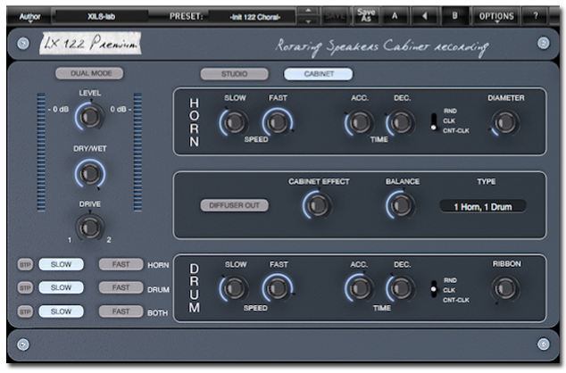Select the B comparison slot
This screenshot has height=373, width=566.
tap(454, 16)
